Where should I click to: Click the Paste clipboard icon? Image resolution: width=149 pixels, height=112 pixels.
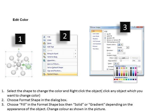(x=44, y=43)
